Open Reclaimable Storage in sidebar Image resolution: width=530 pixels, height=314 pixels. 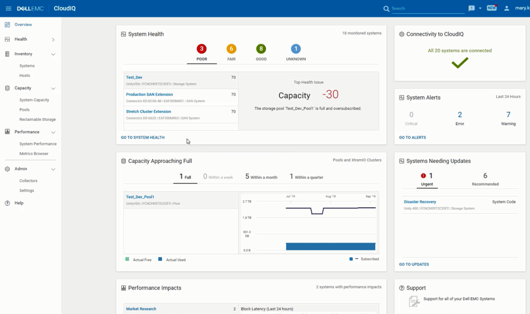tap(38, 120)
